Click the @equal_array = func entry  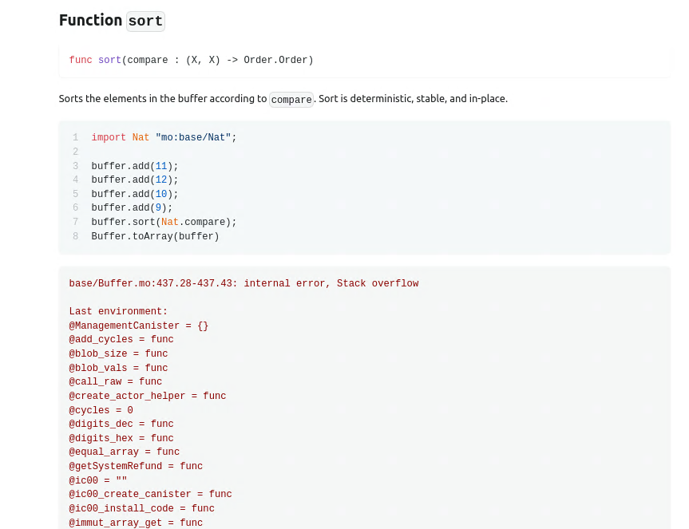click(125, 452)
